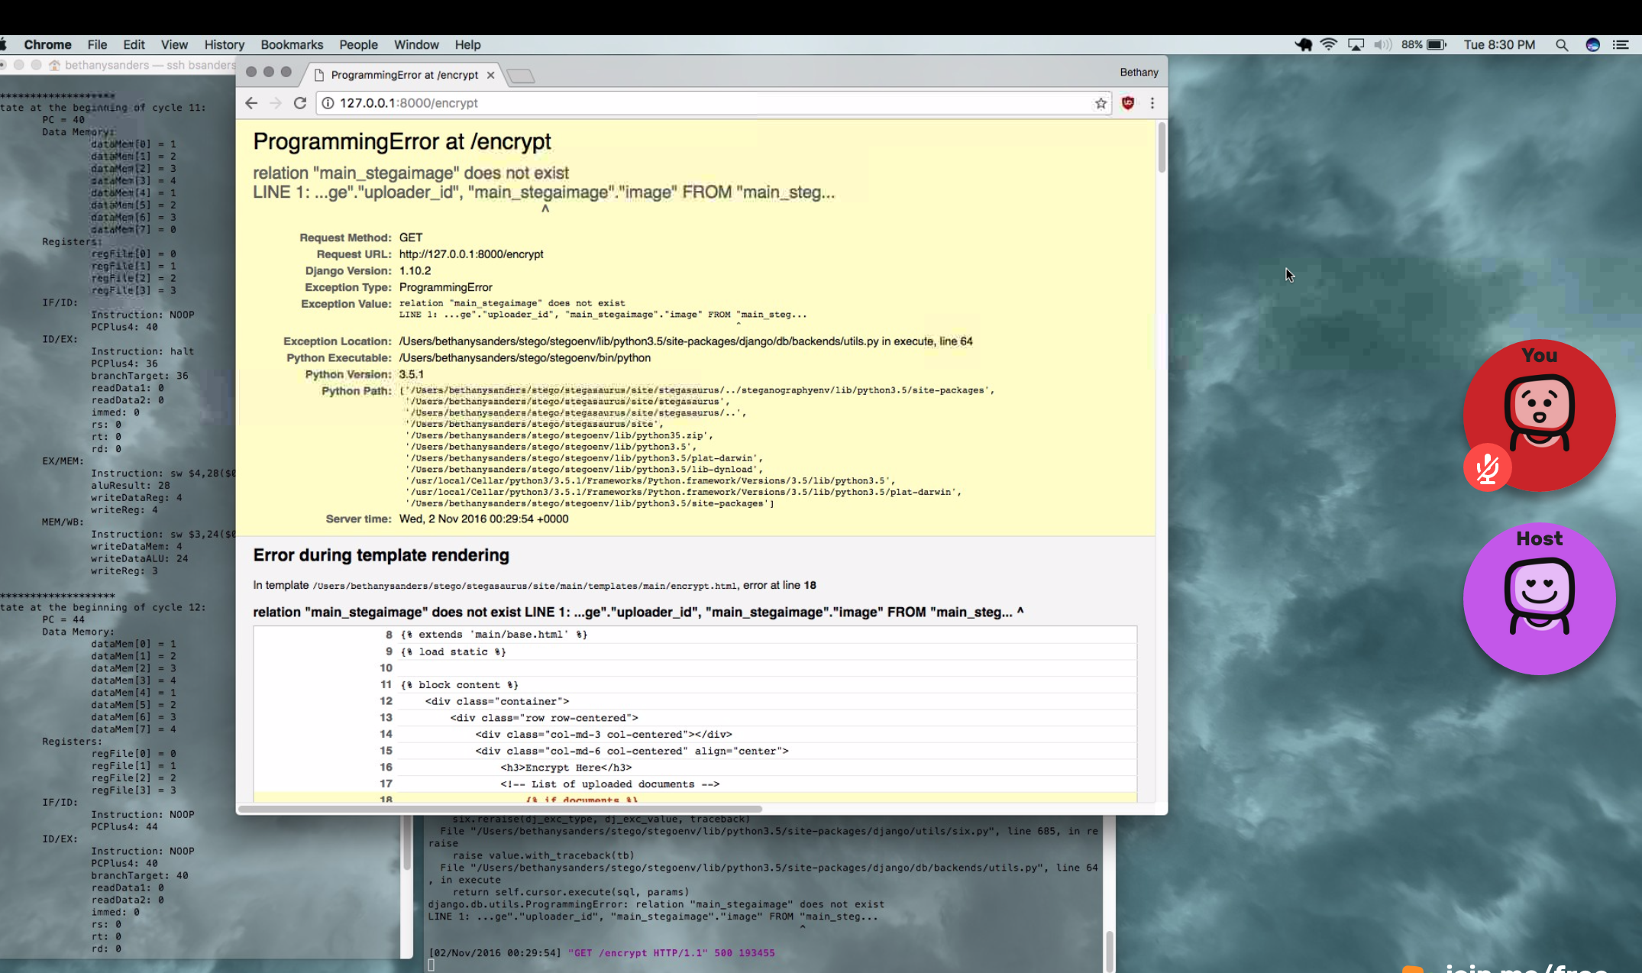Click the Error during template rendering heading
Image resolution: width=1642 pixels, height=973 pixels.
point(381,555)
